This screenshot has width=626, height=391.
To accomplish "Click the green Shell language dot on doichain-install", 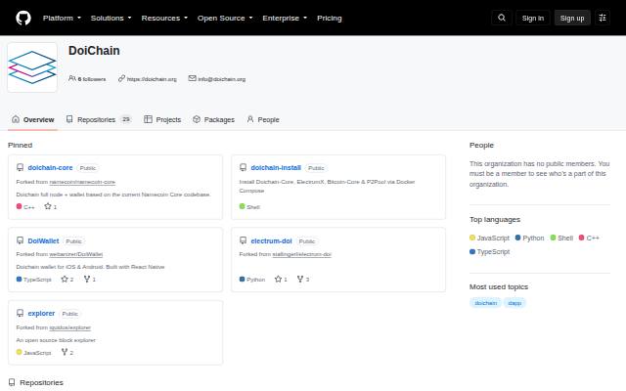I will [x=242, y=206].
